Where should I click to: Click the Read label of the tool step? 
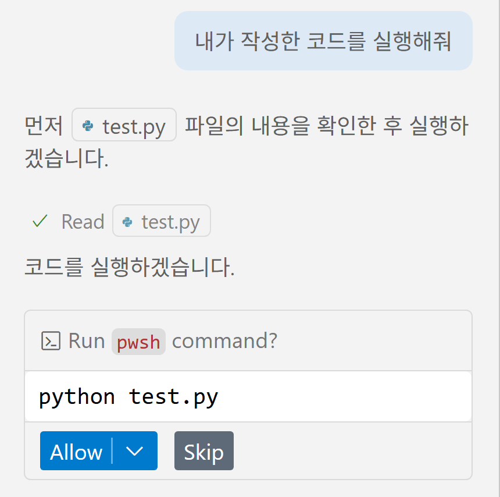[83, 222]
